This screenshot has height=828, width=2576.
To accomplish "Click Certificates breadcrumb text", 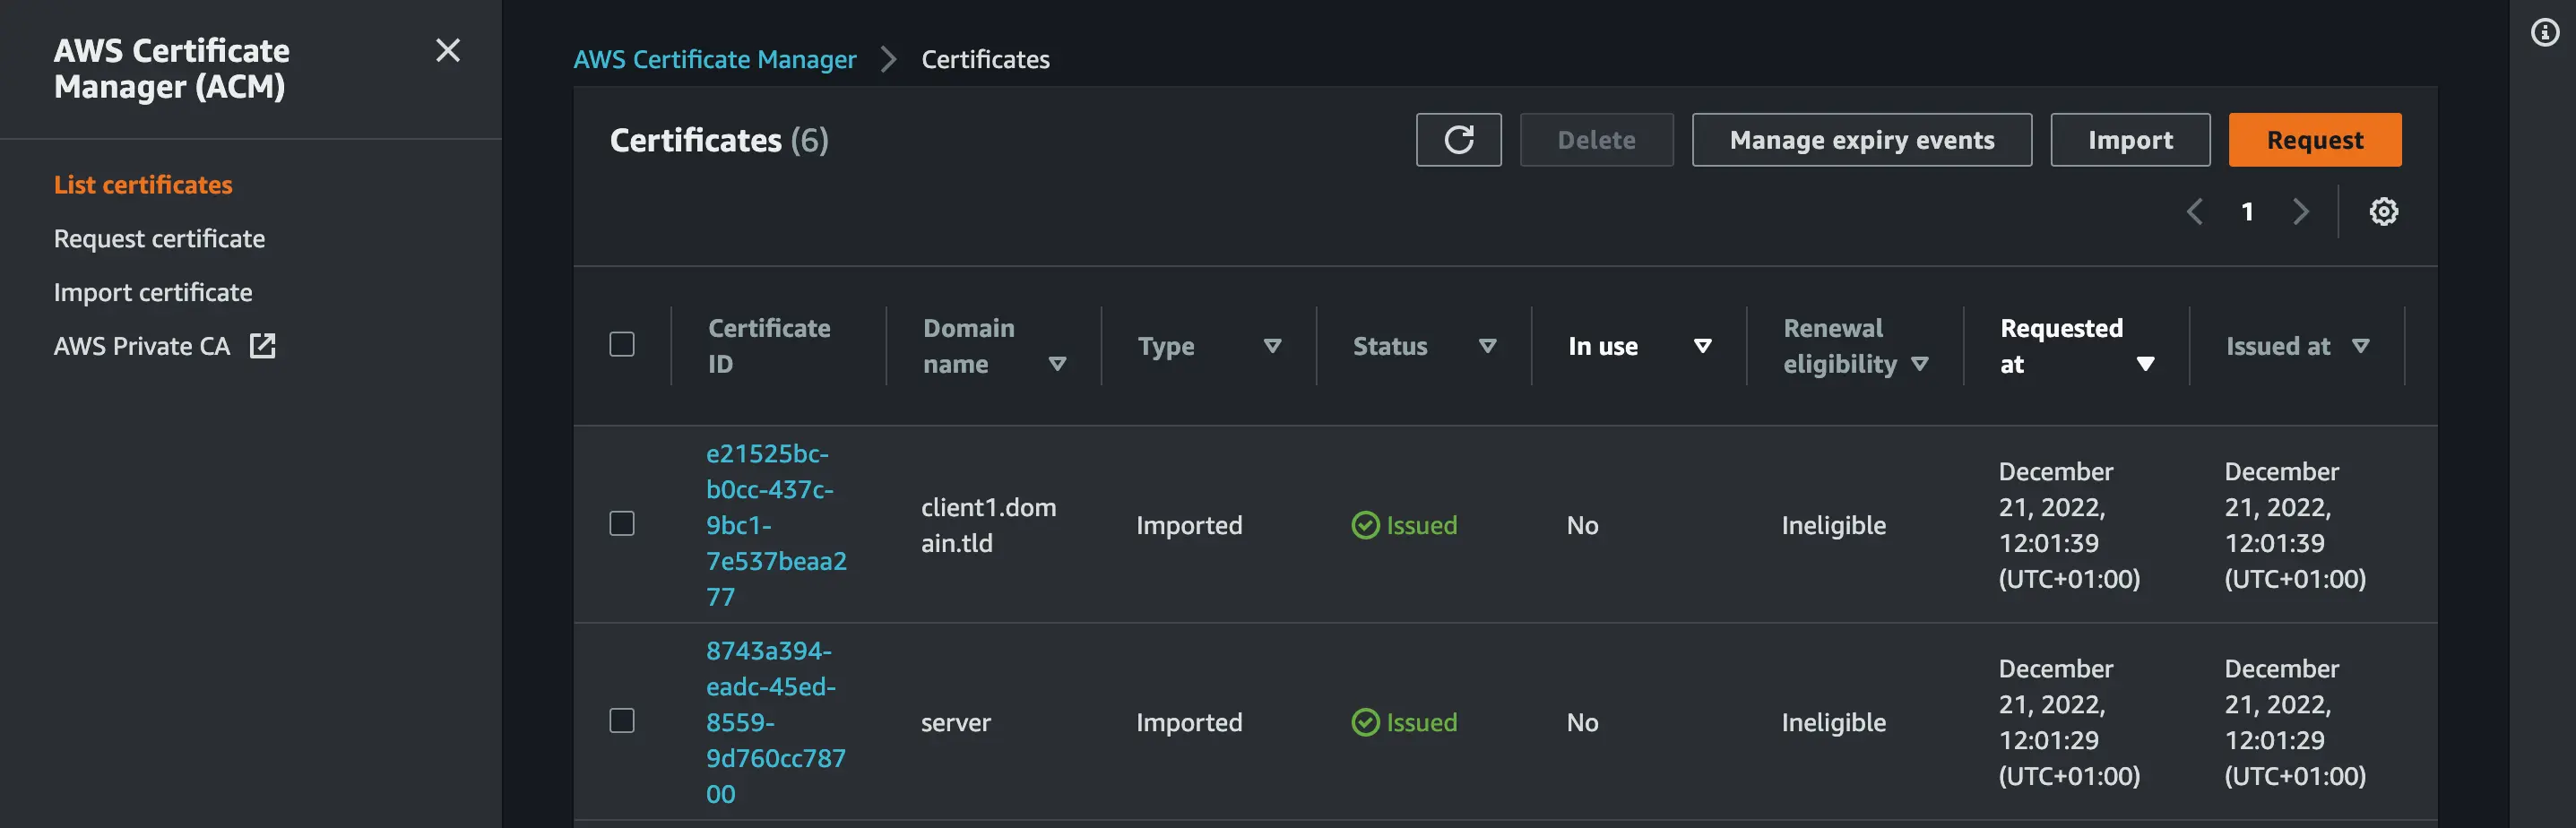I will click(x=985, y=60).
